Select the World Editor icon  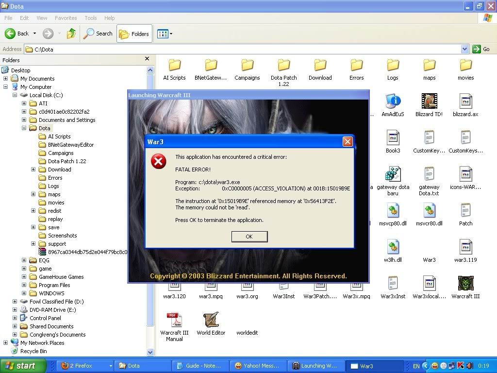pyautogui.click(x=211, y=320)
